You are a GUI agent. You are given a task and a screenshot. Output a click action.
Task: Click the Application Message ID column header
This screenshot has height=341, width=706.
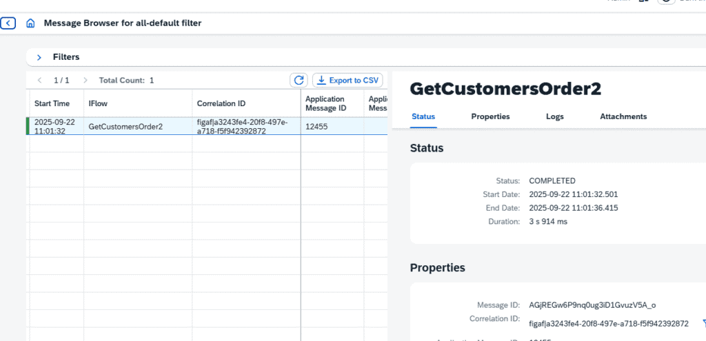pyautogui.click(x=332, y=103)
